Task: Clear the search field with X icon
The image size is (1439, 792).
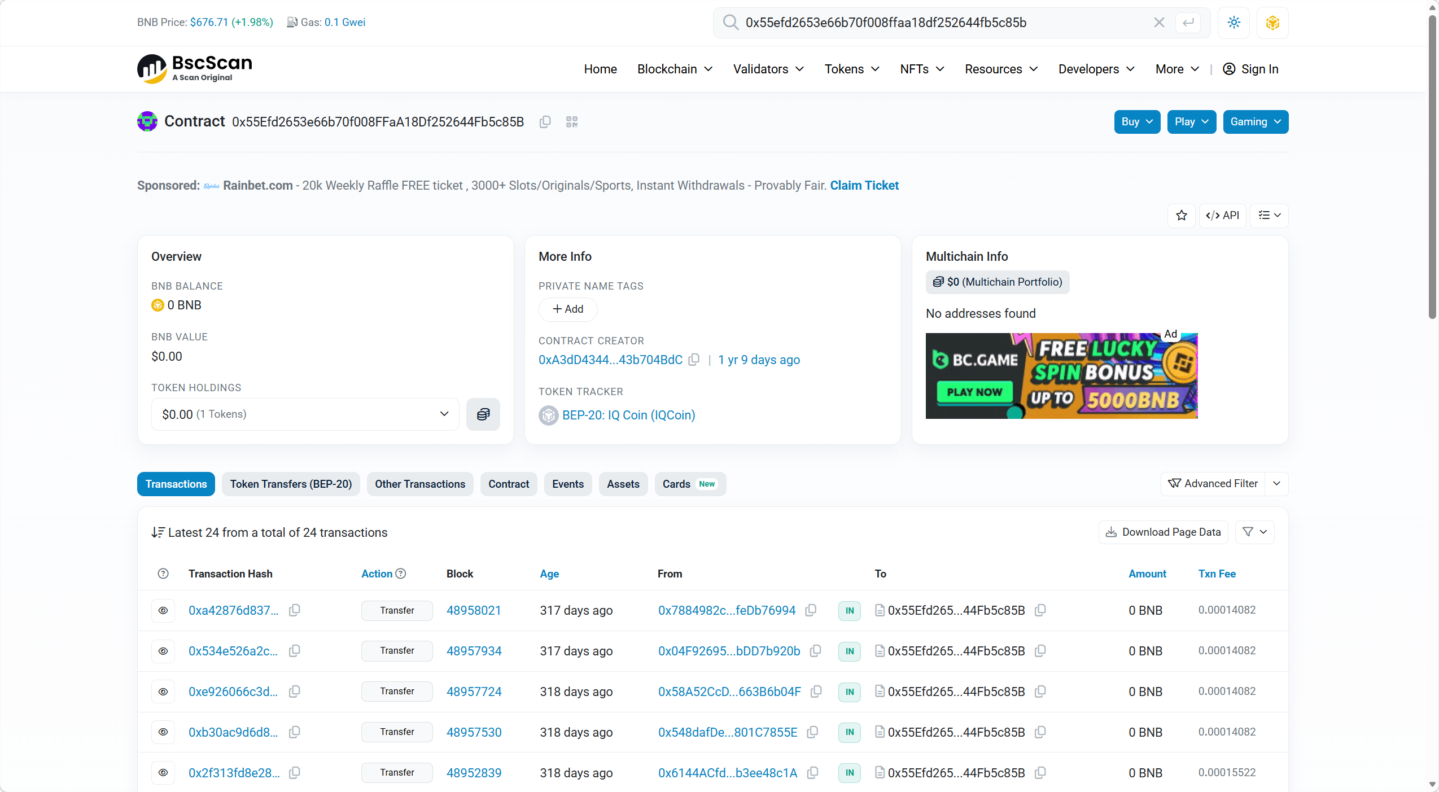Action: (x=1159, y=23)
